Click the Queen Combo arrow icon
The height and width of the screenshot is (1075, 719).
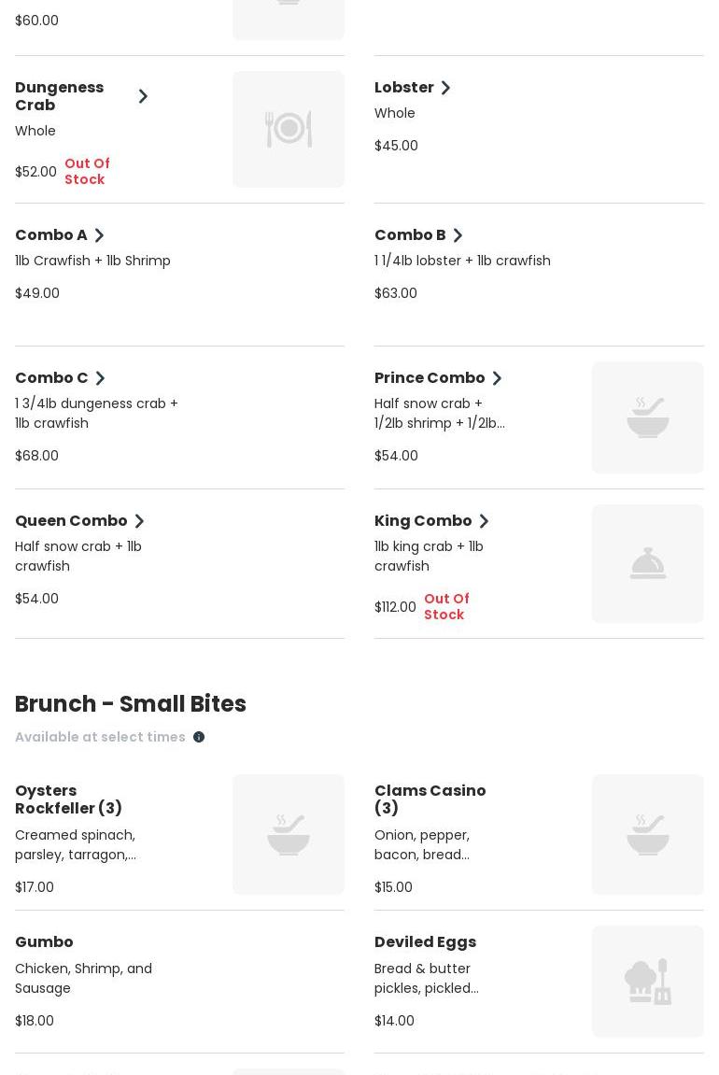point(140,521)
